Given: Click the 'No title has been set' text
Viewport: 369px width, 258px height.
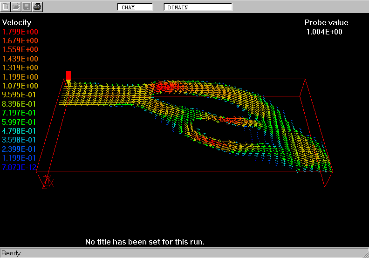Looking at the screenshot, I should pos(145,242).
